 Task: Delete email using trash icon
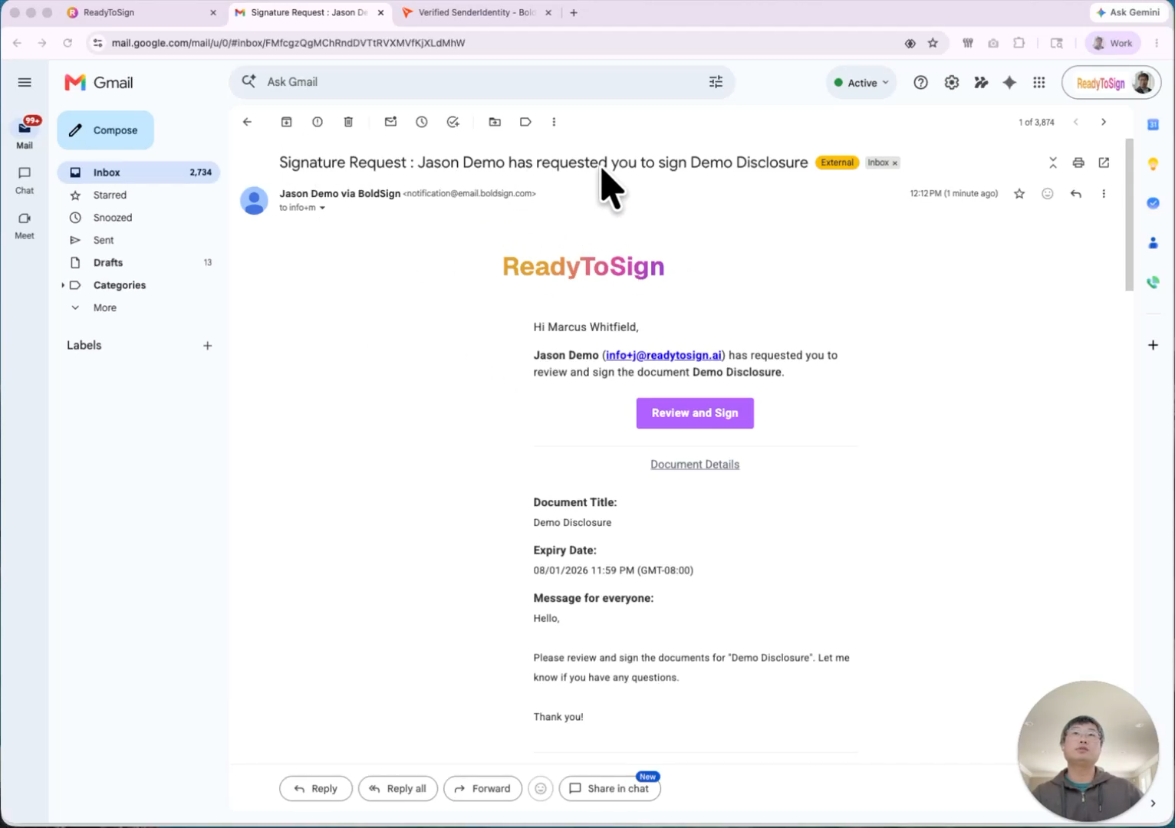(348, 122)
